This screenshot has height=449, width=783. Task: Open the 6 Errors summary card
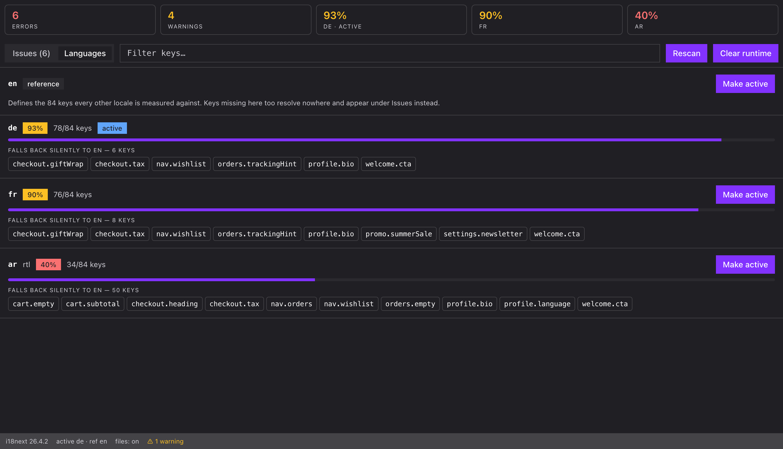pos(80,20)
